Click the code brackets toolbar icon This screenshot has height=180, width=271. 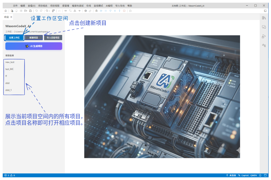(x=59, y=11)
